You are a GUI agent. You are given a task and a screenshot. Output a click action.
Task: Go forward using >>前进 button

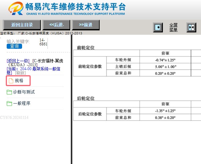coord(86,25)
